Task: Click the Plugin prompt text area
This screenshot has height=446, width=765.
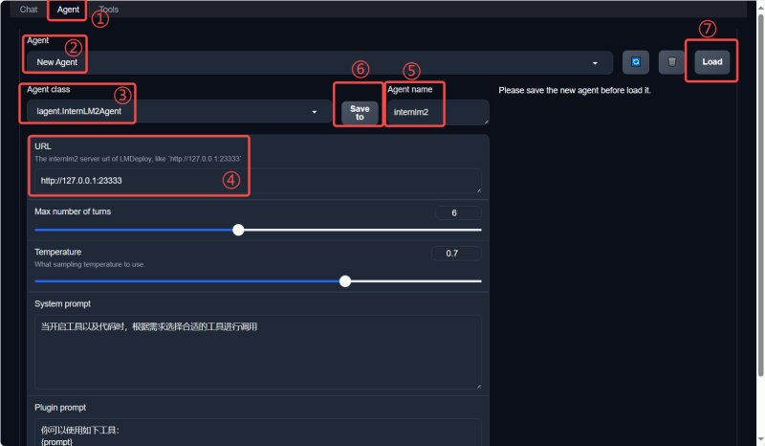Action: [257, 433]
